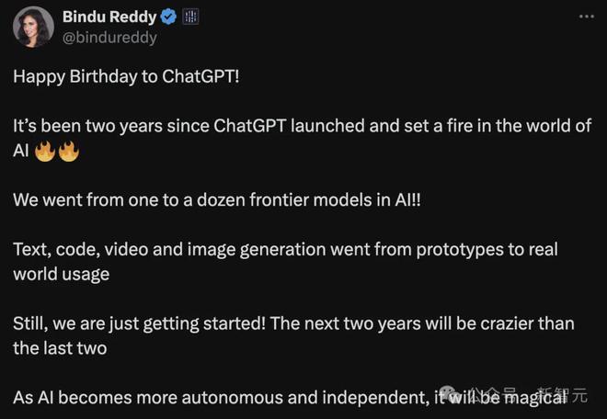Click the second fire emoji
Viewport: 607px width, 419px height.
pyautogui.click(x=69, y=151)
